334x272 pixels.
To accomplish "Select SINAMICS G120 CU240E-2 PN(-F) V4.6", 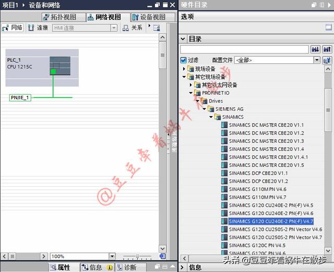I will (x=271, y=213).
